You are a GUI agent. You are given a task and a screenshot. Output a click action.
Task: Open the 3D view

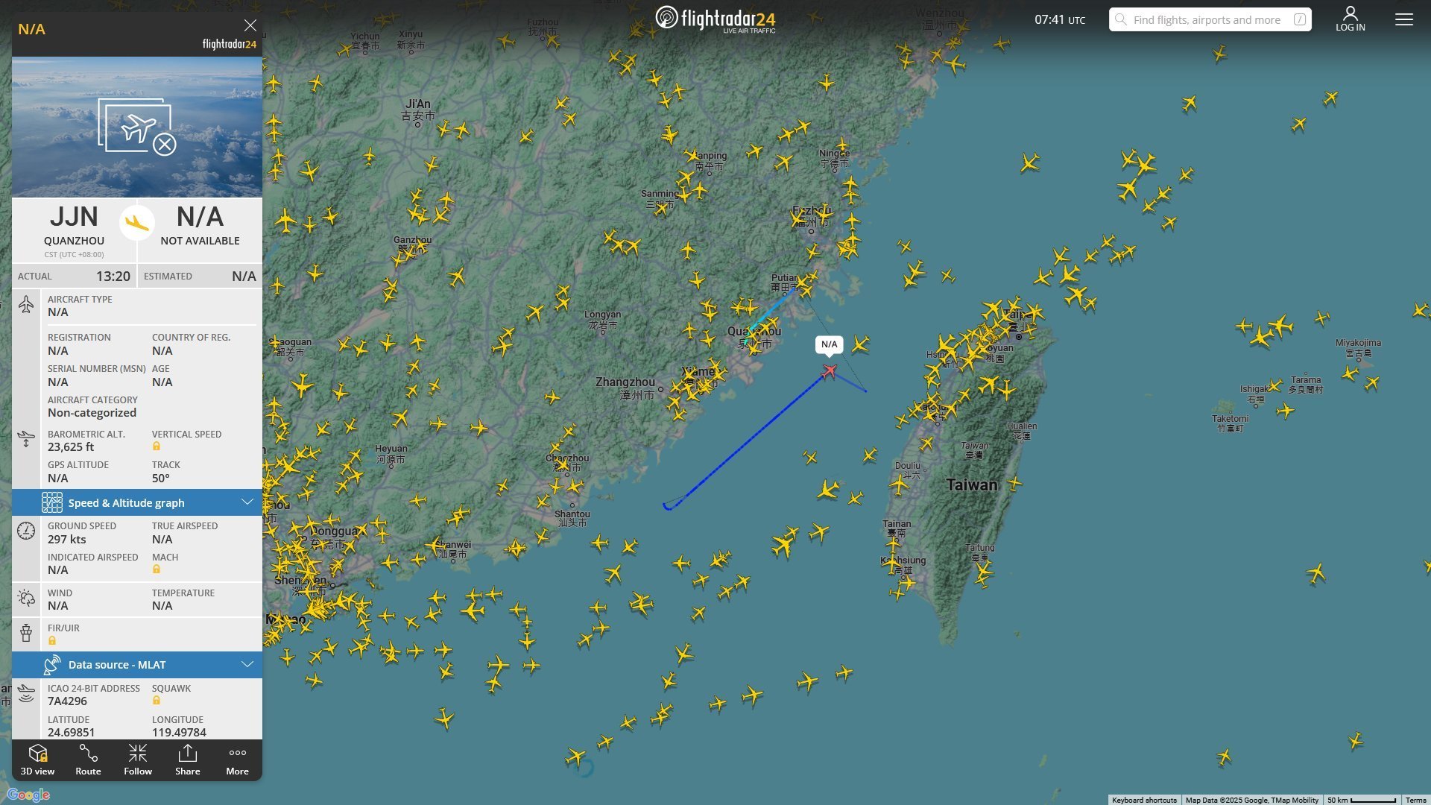point(37,760)
